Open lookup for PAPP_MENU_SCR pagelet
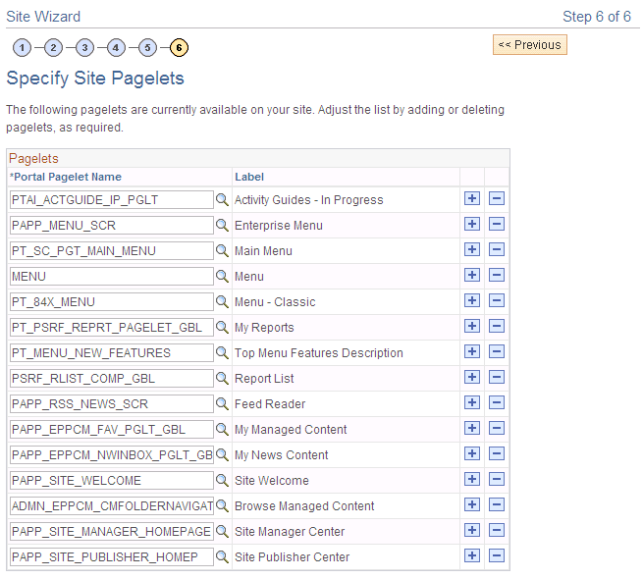643x579 pixels. pos(222,225)
